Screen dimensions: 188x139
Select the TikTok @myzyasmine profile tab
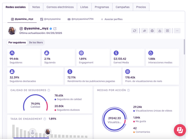tap(50, 19)
